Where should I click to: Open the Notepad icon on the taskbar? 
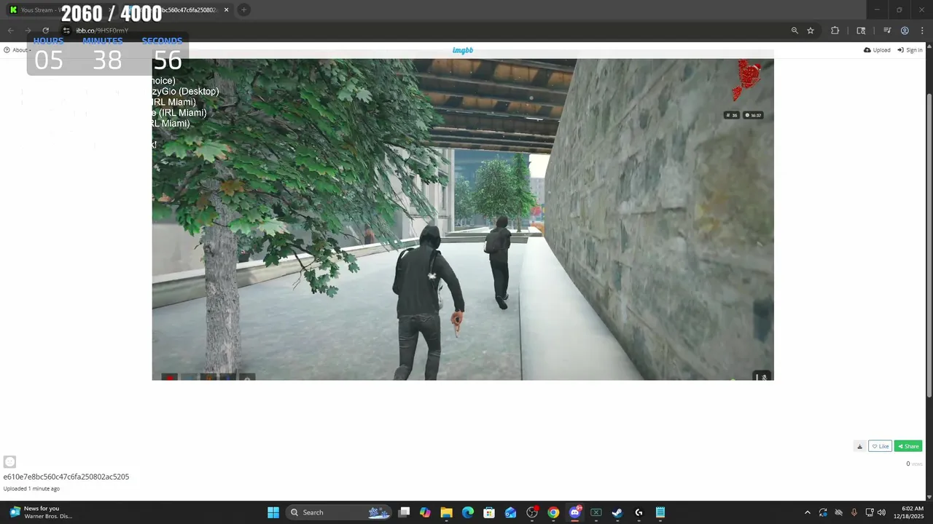[x=660, y=512]
